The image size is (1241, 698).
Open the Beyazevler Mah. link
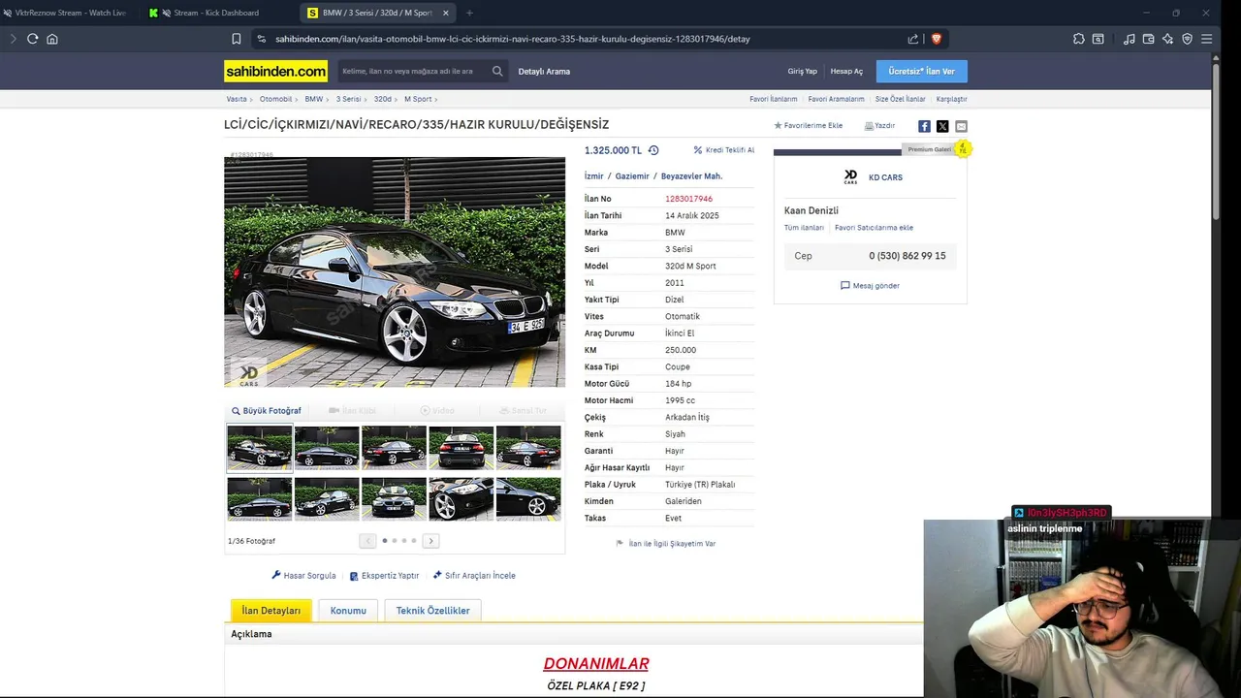click(x=691, y=176)
